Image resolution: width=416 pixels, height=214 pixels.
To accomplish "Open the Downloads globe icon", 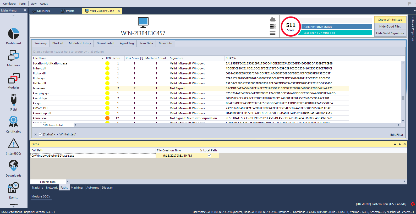I will (14, 166).
